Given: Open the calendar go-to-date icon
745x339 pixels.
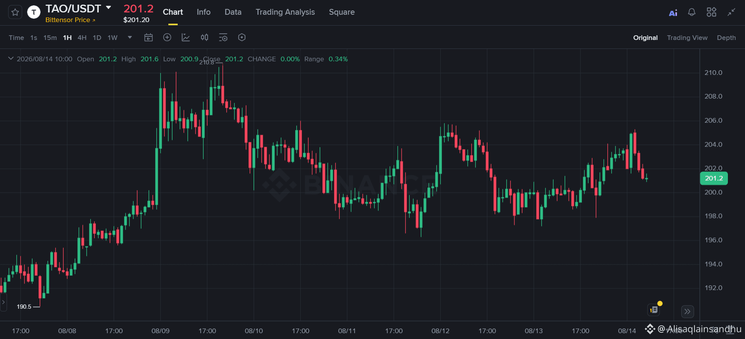Looking at the screenshot, I should (x=149, y=38).
